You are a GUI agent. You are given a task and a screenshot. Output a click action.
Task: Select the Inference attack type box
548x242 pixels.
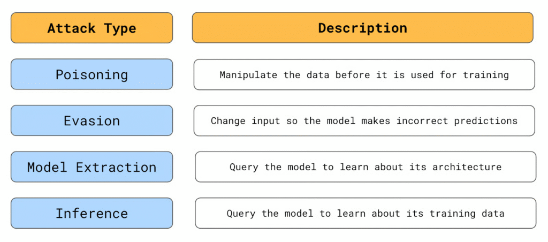pos(92,213)
